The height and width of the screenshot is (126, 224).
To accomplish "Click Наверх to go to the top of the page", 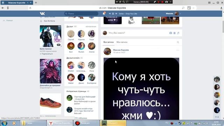I will (8, 21).
